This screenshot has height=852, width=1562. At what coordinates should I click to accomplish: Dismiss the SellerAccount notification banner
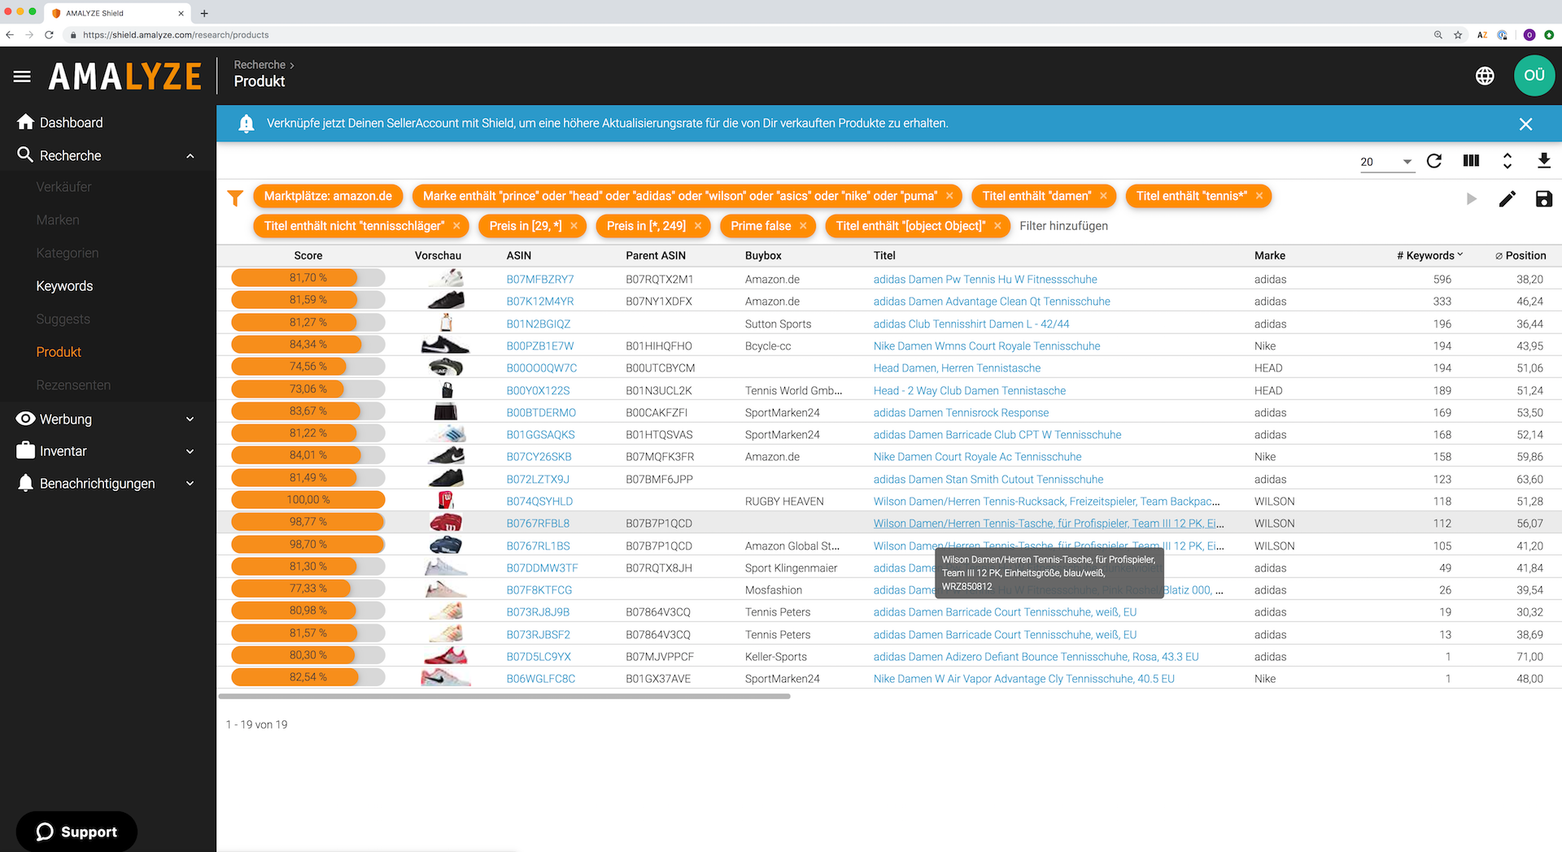pos(1525,124)
